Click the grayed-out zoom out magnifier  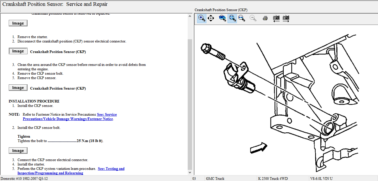pyautogui.click(x=253, y=18)
